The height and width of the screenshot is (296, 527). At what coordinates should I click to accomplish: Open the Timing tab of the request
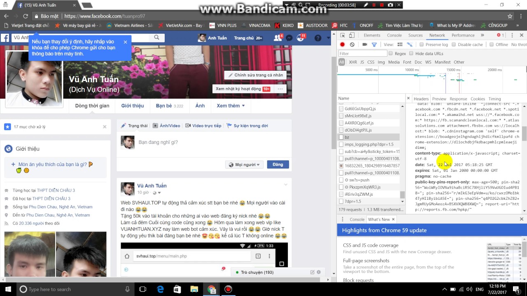494,99
